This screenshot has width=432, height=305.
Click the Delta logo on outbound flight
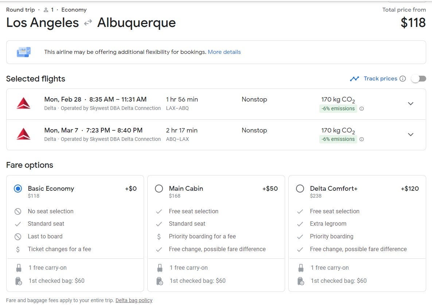tap(23, 103)
